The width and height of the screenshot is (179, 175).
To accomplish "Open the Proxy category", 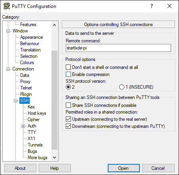I will 25,82.
